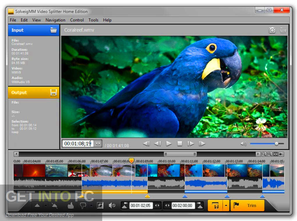Open the Navigation menu
This screenshot has height=221, width=297.
(x=55, y=20)
